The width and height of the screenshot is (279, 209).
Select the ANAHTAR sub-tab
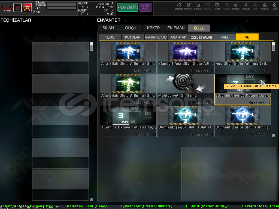point(178,37)
